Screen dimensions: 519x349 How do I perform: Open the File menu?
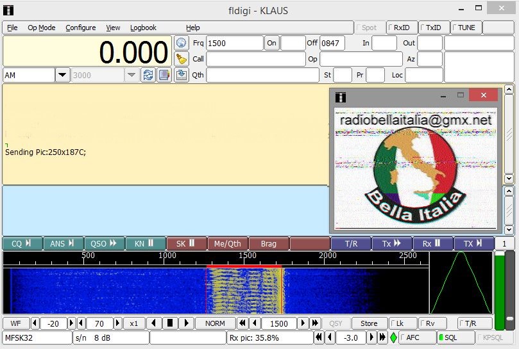coord(12,28)
